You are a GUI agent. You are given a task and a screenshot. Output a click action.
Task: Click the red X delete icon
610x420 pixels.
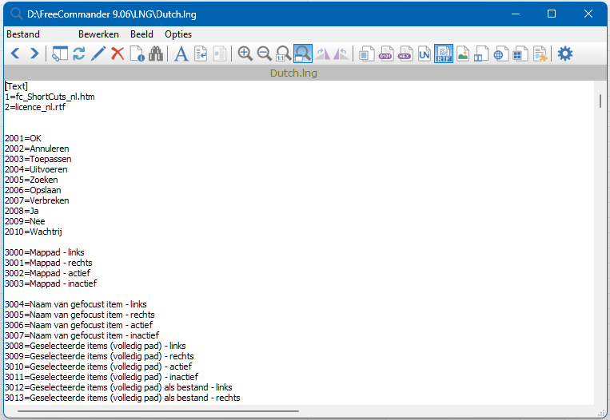pos(118,53)
